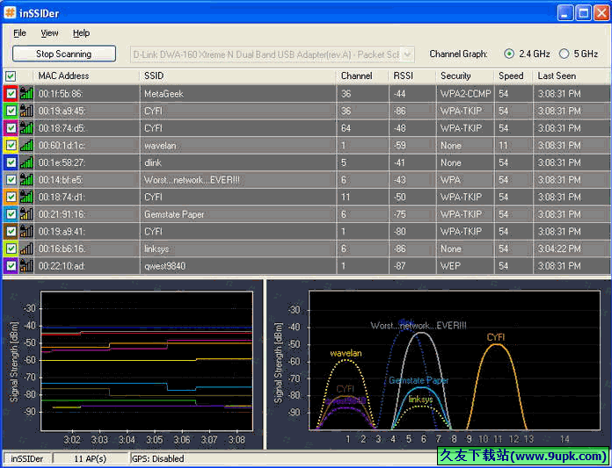Click Gemstate Paper label in channel graph
Screen dimensions: 612x468
419,381
